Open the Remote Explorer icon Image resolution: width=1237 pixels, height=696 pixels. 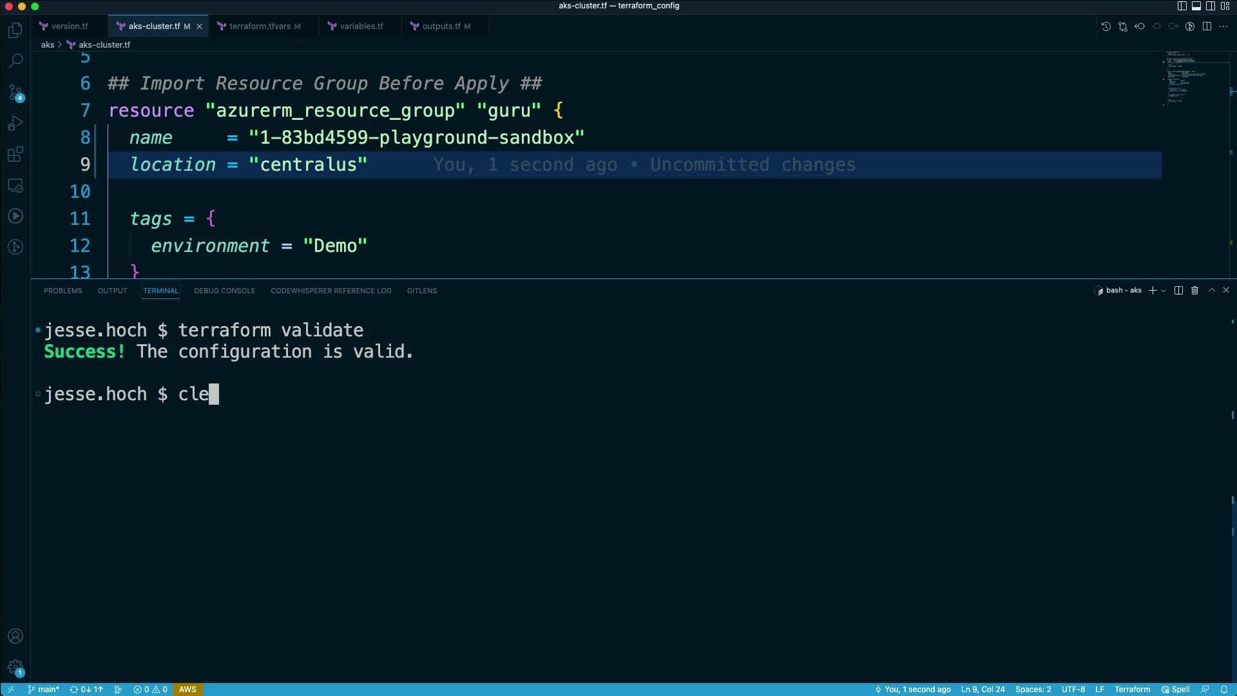pos(15,186)
